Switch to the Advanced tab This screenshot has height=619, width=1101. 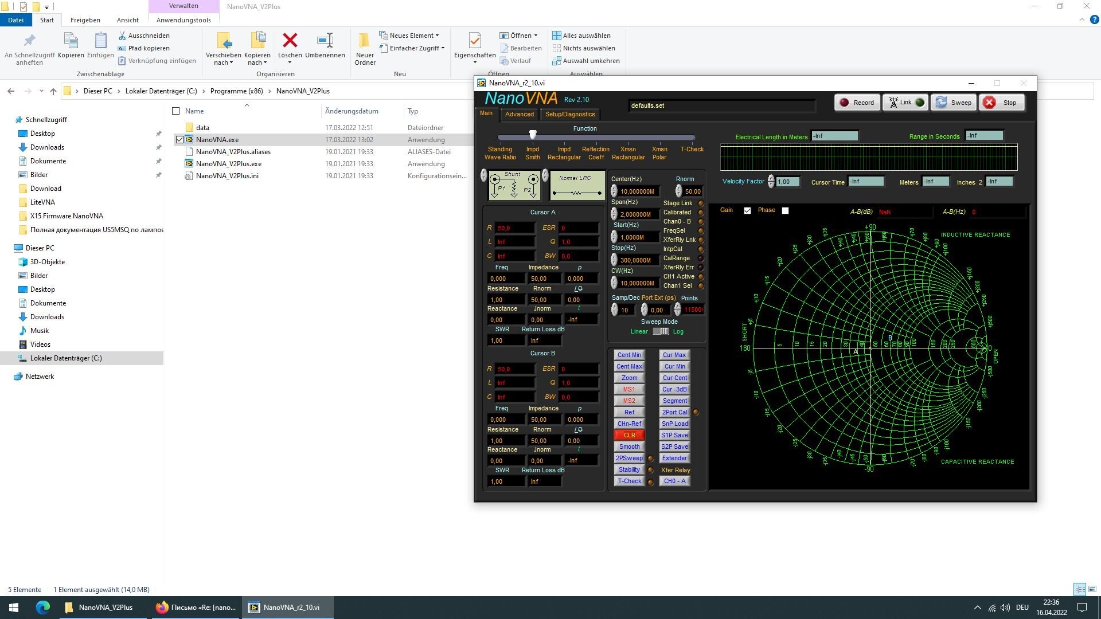(519, 114)
